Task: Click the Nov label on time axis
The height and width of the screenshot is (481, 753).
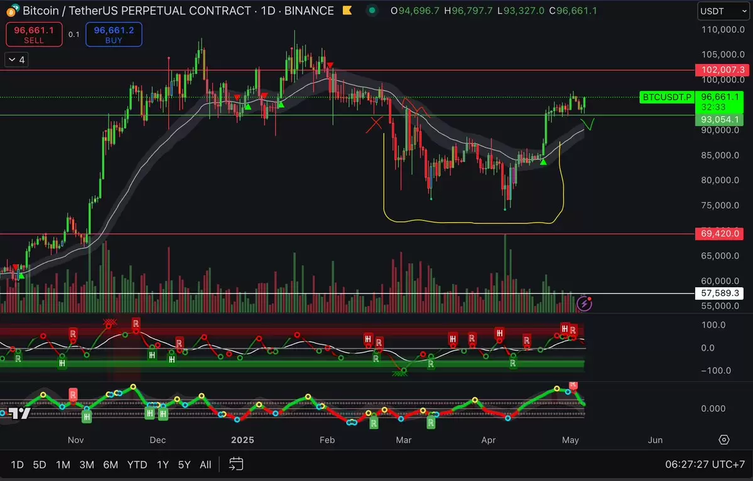Action: click(76, 440)
